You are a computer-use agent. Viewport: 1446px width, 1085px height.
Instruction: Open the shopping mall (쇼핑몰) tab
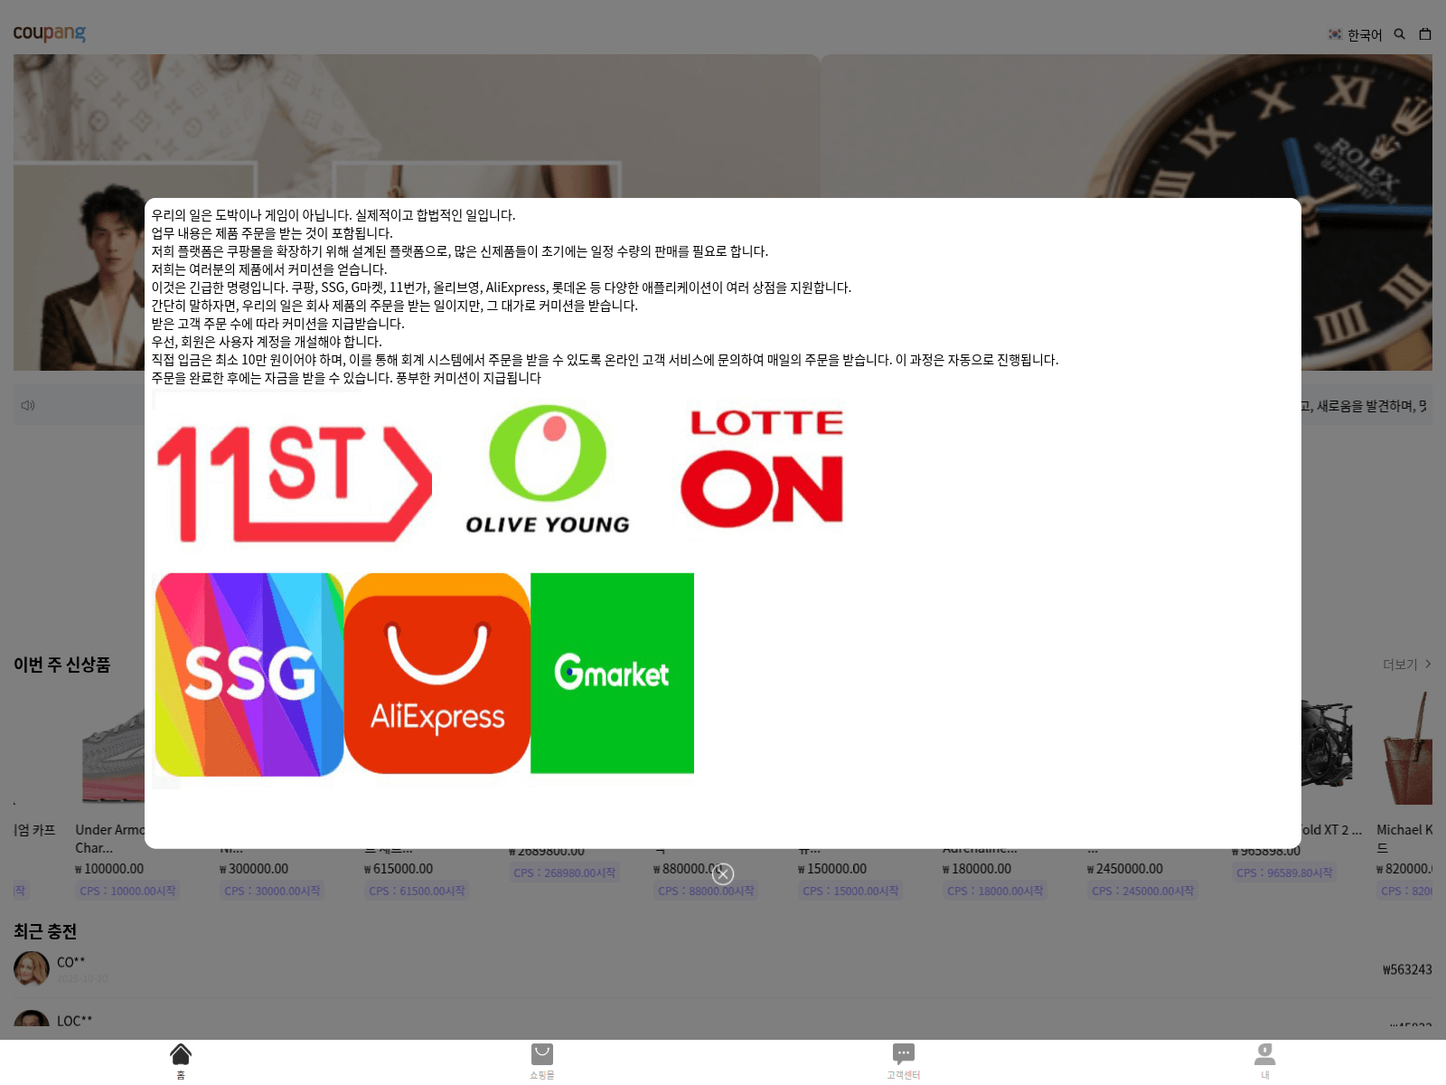tap(542, 1061)
